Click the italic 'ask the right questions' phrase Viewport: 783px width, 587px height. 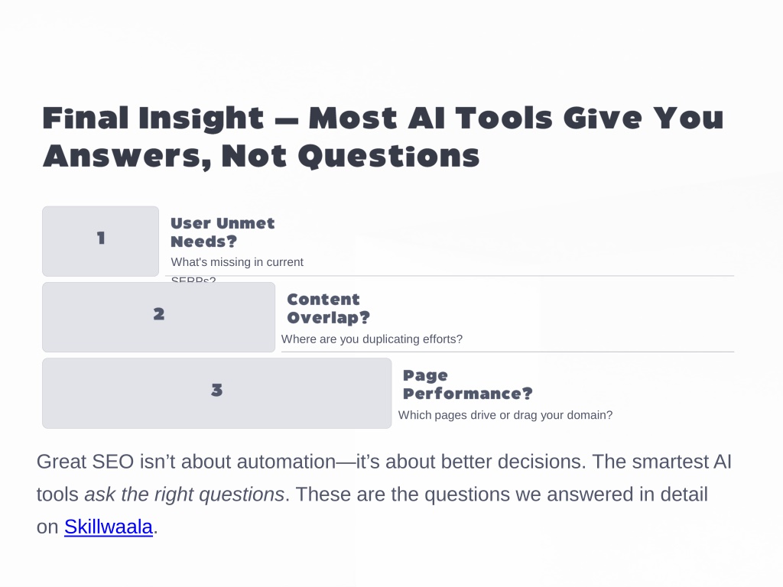click(184, 495)
